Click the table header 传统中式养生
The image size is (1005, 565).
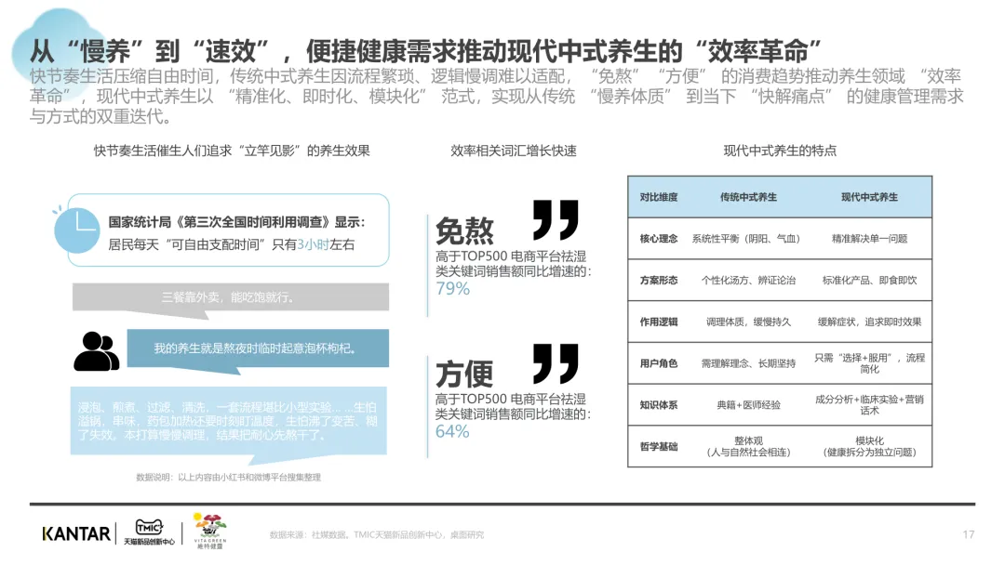click(748, 197)
